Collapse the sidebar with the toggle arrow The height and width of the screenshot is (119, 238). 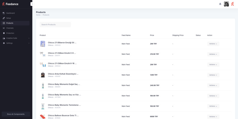tap(32, 4)
